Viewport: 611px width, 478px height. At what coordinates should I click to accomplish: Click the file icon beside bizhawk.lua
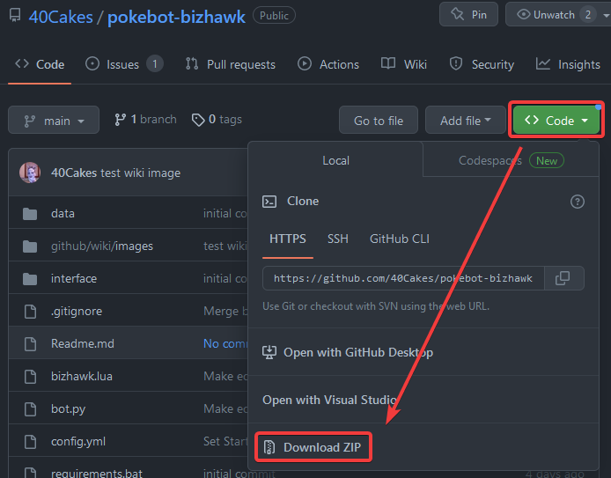(x=30, y=376)
